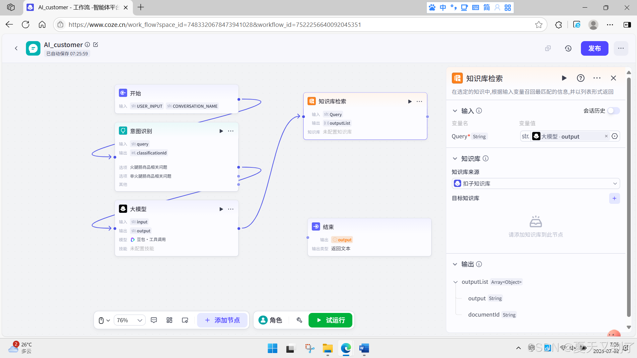Open the 意图识别 node options menu
Image resolution: width=637 pixels, height=358 pixels.
tap(231, 131)
